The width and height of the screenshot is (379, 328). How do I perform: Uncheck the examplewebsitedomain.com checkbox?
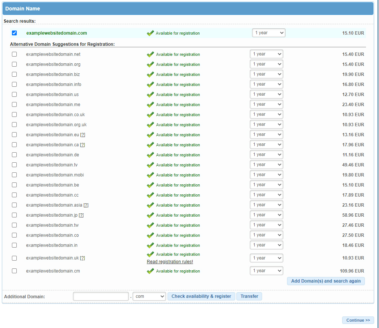(x=15, y=33)
